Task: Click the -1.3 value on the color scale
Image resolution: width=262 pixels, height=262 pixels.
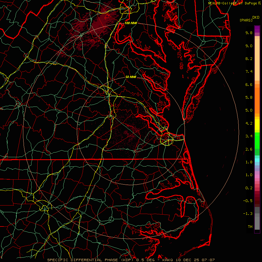Action: pyautogui.click(x=248, y=214)
